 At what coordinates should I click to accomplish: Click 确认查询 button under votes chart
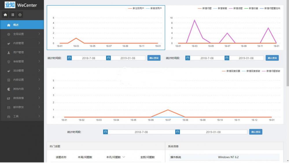256,132
